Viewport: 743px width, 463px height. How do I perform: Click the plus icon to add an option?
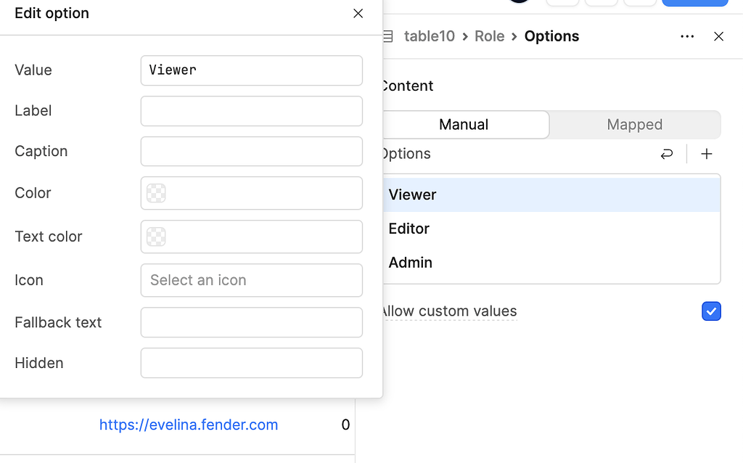pyautogui.click(x=707, y=153)
